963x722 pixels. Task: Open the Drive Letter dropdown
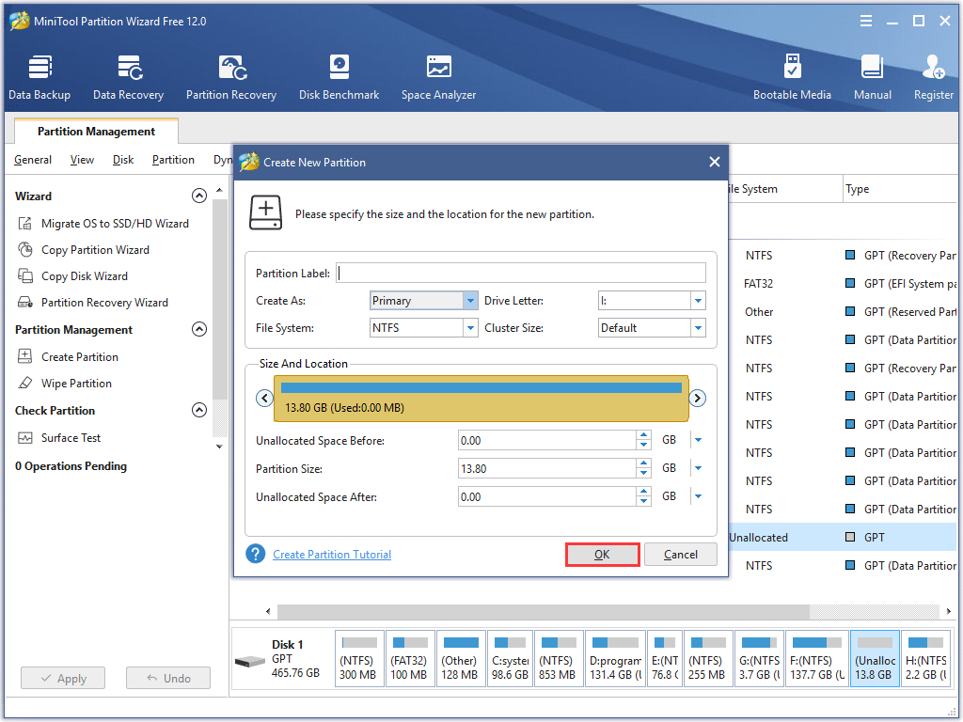point(699,301)
